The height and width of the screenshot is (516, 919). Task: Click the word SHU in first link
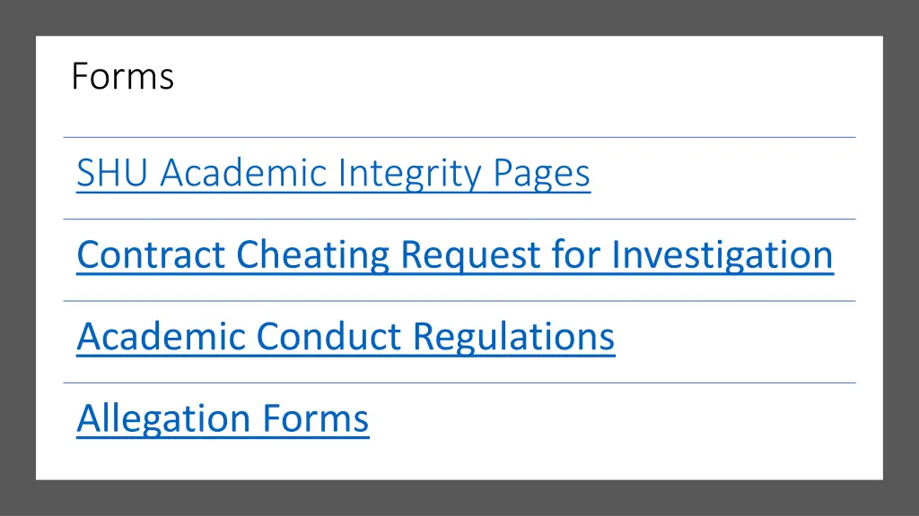click(112, 173)
